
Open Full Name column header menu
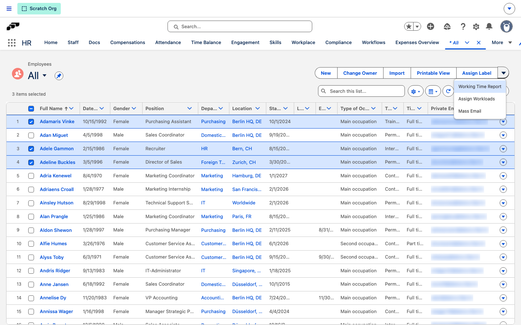coord(72,108)
